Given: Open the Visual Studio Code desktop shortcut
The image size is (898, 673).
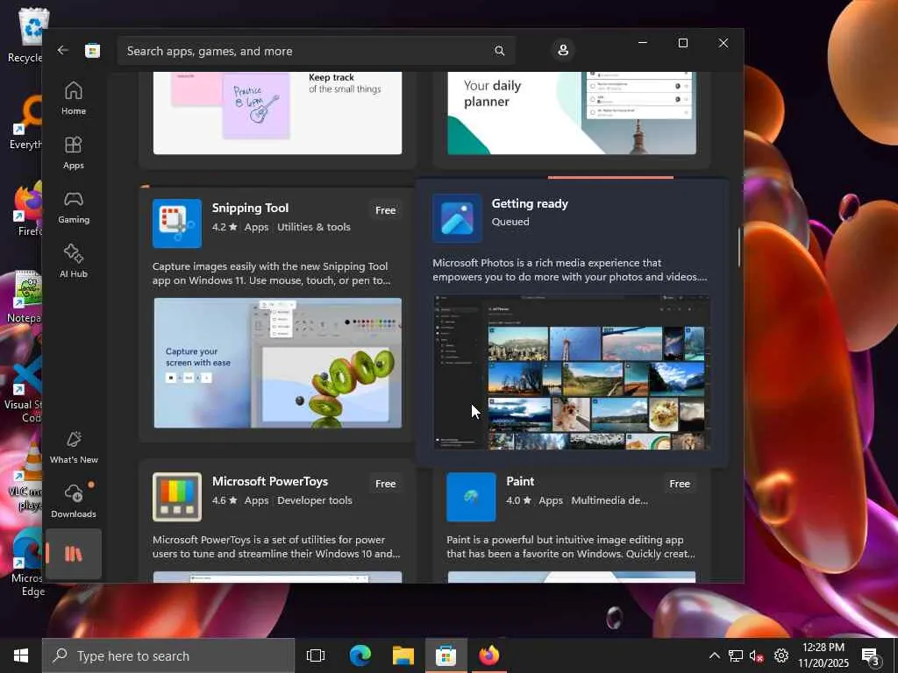Looking at the screenshot, I should pos(24,389).
